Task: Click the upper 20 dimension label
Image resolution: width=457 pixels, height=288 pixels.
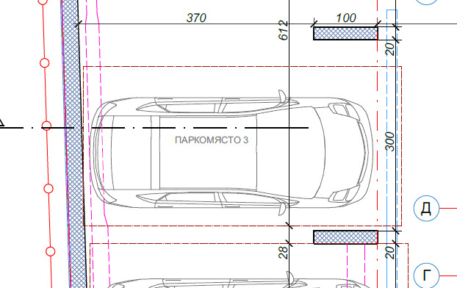Action: coord(390,48)
